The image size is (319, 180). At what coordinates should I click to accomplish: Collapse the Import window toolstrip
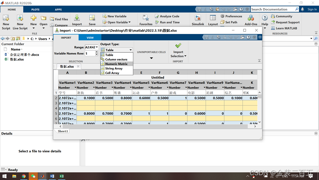(259, 61)
